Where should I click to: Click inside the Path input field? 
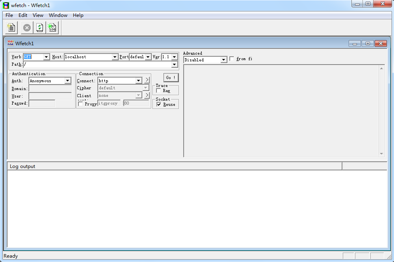(x=97, y=65)
